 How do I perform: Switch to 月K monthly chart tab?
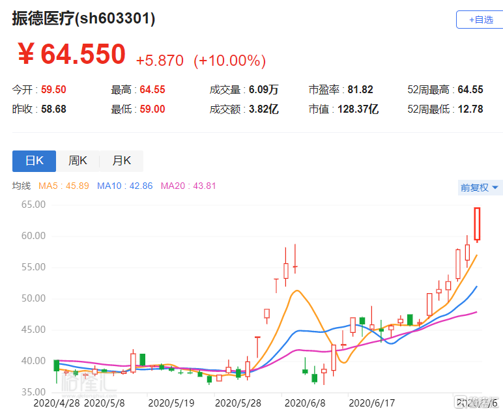click(x=121, y=161)
